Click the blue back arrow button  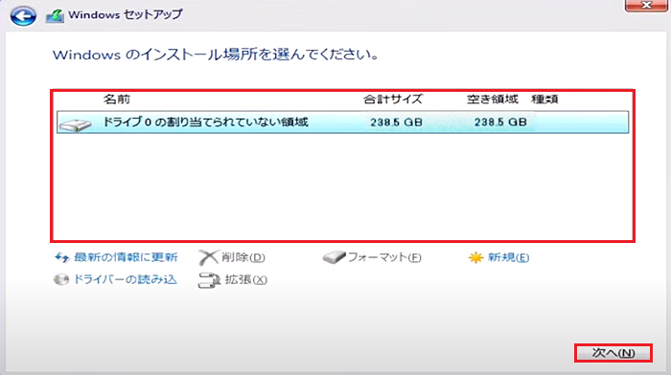[23, 16]
